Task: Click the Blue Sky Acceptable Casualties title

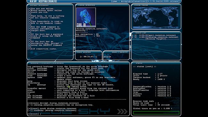Action: [x=43, y=1]
